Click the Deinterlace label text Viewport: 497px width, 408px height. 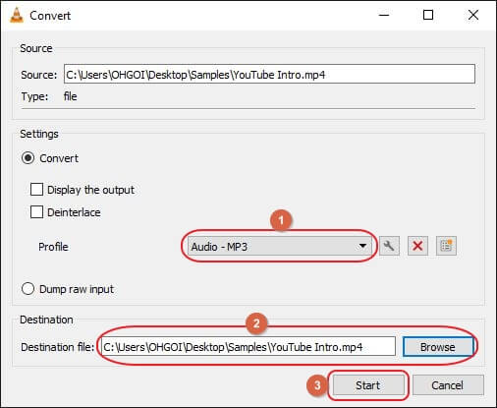[74, 212]
